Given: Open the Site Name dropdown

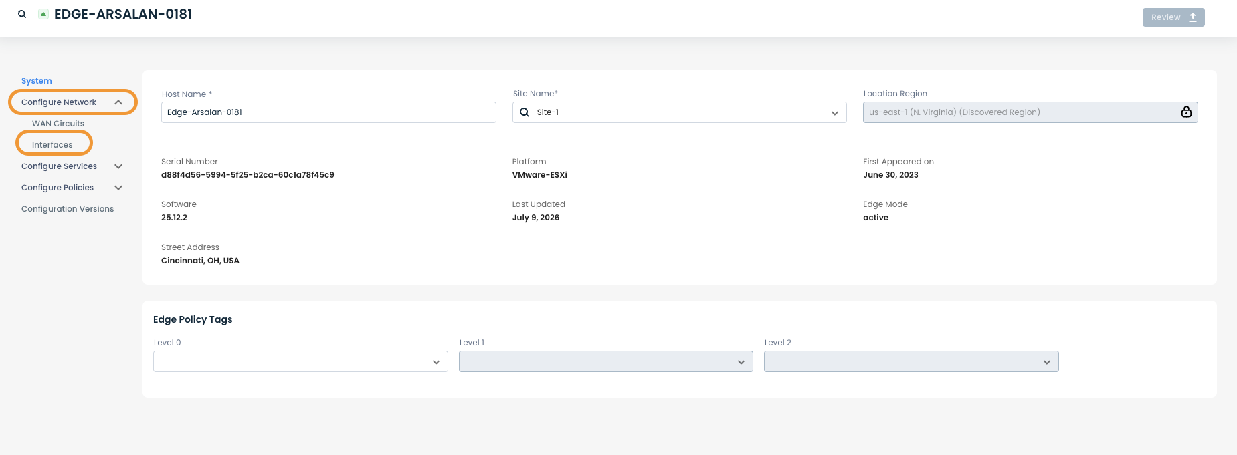Looking at the screenshot, I should tap(680, 112).
